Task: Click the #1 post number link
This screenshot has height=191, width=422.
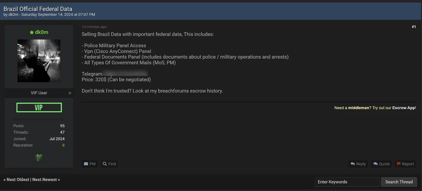Action: tap(414, 27)
